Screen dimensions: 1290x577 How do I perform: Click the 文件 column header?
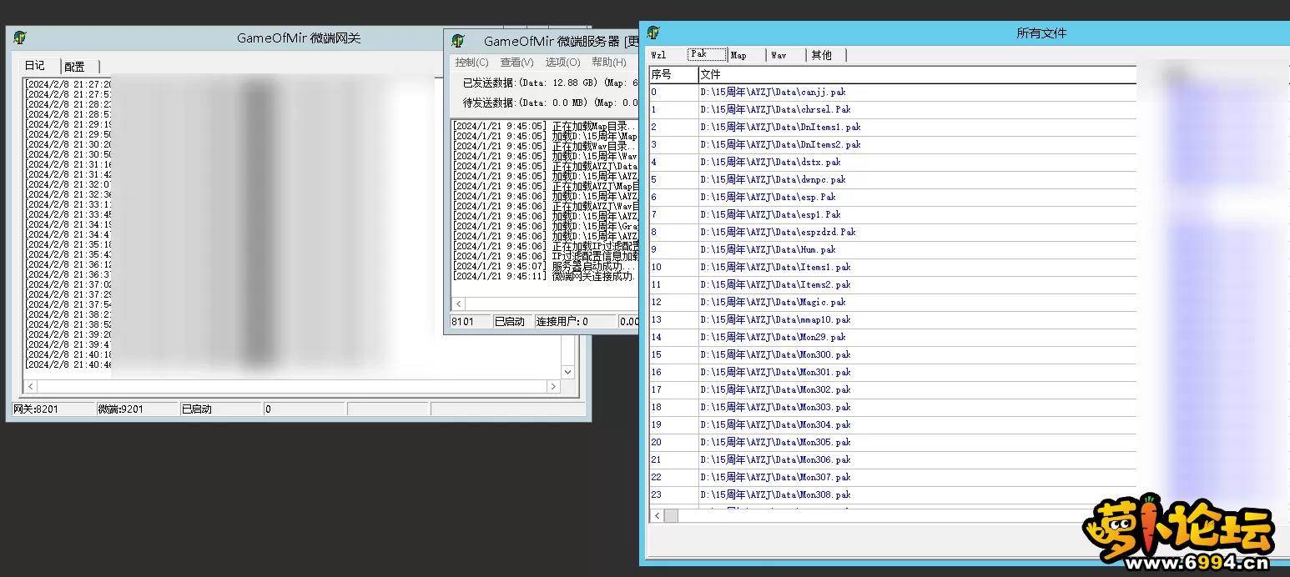point(917,75)
